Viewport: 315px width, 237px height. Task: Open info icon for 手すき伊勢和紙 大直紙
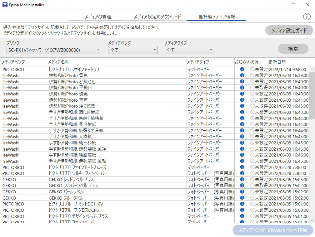pyautogui.click(x=242, y=137)
